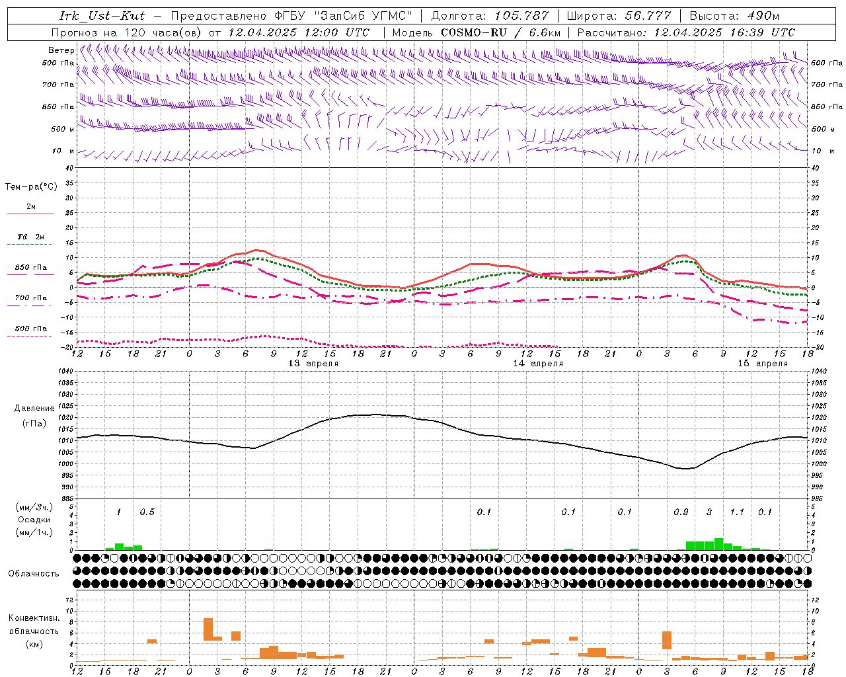Screen dimensions: 846x677
Task: Select the (гПа) pressure unit label
Action: pos(34,424)
